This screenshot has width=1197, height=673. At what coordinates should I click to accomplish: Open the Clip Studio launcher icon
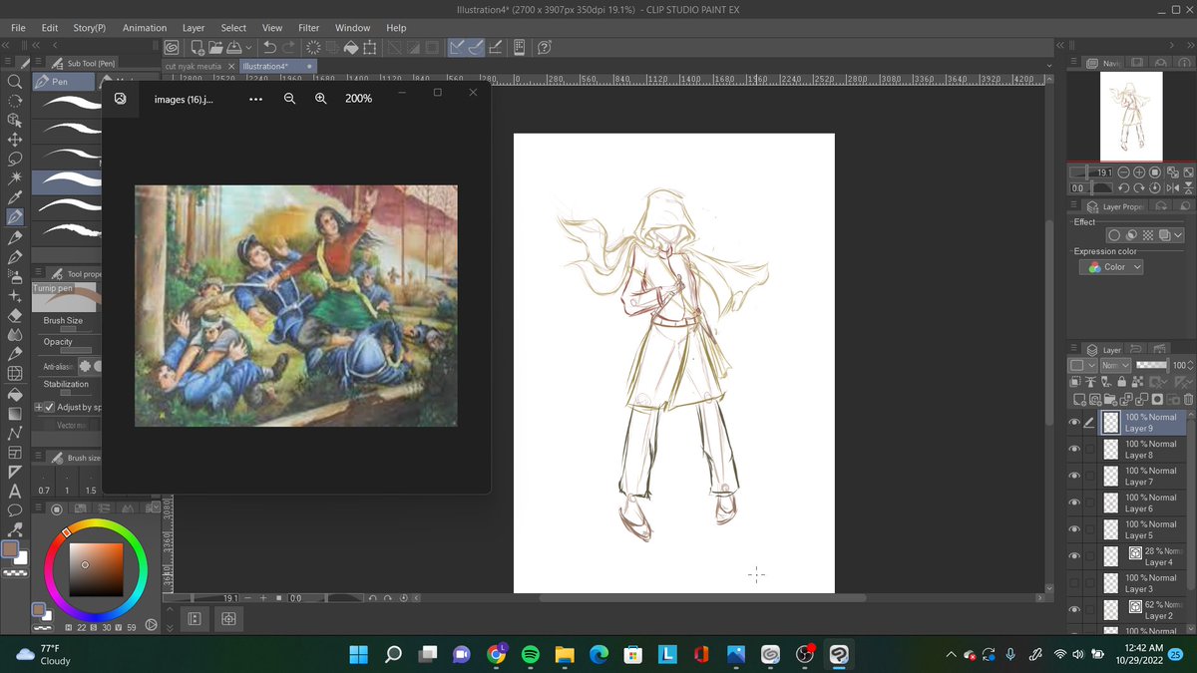click(x=172, y=47)
